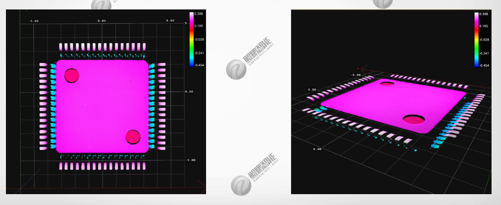Viewport: 501px width, 205px height.
Task: Click the 0.185 scale label in the perspective view
Action: pos(484,26)
